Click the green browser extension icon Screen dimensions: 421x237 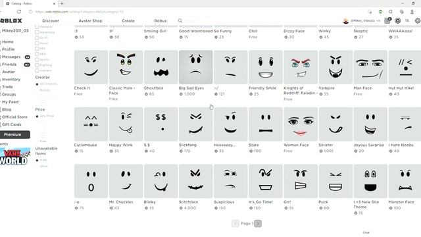point(380,12)
